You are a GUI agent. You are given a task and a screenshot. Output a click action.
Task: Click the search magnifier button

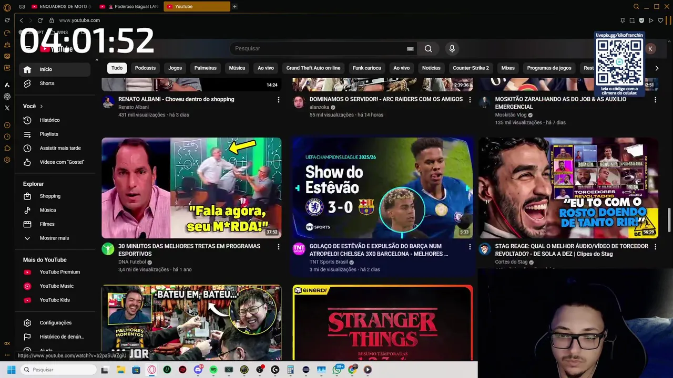coord(429,48)
